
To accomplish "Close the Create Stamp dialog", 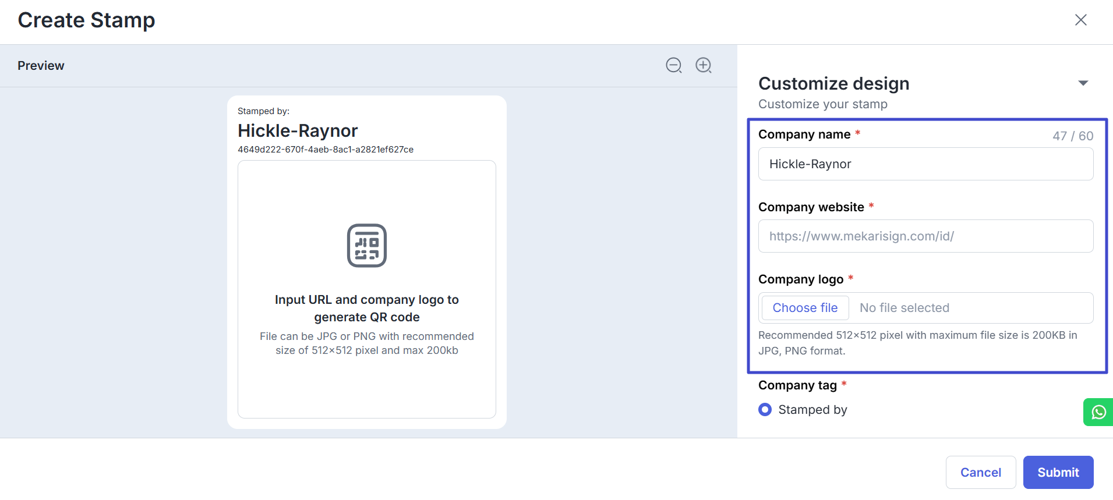I will click(x=1081, y=20).
